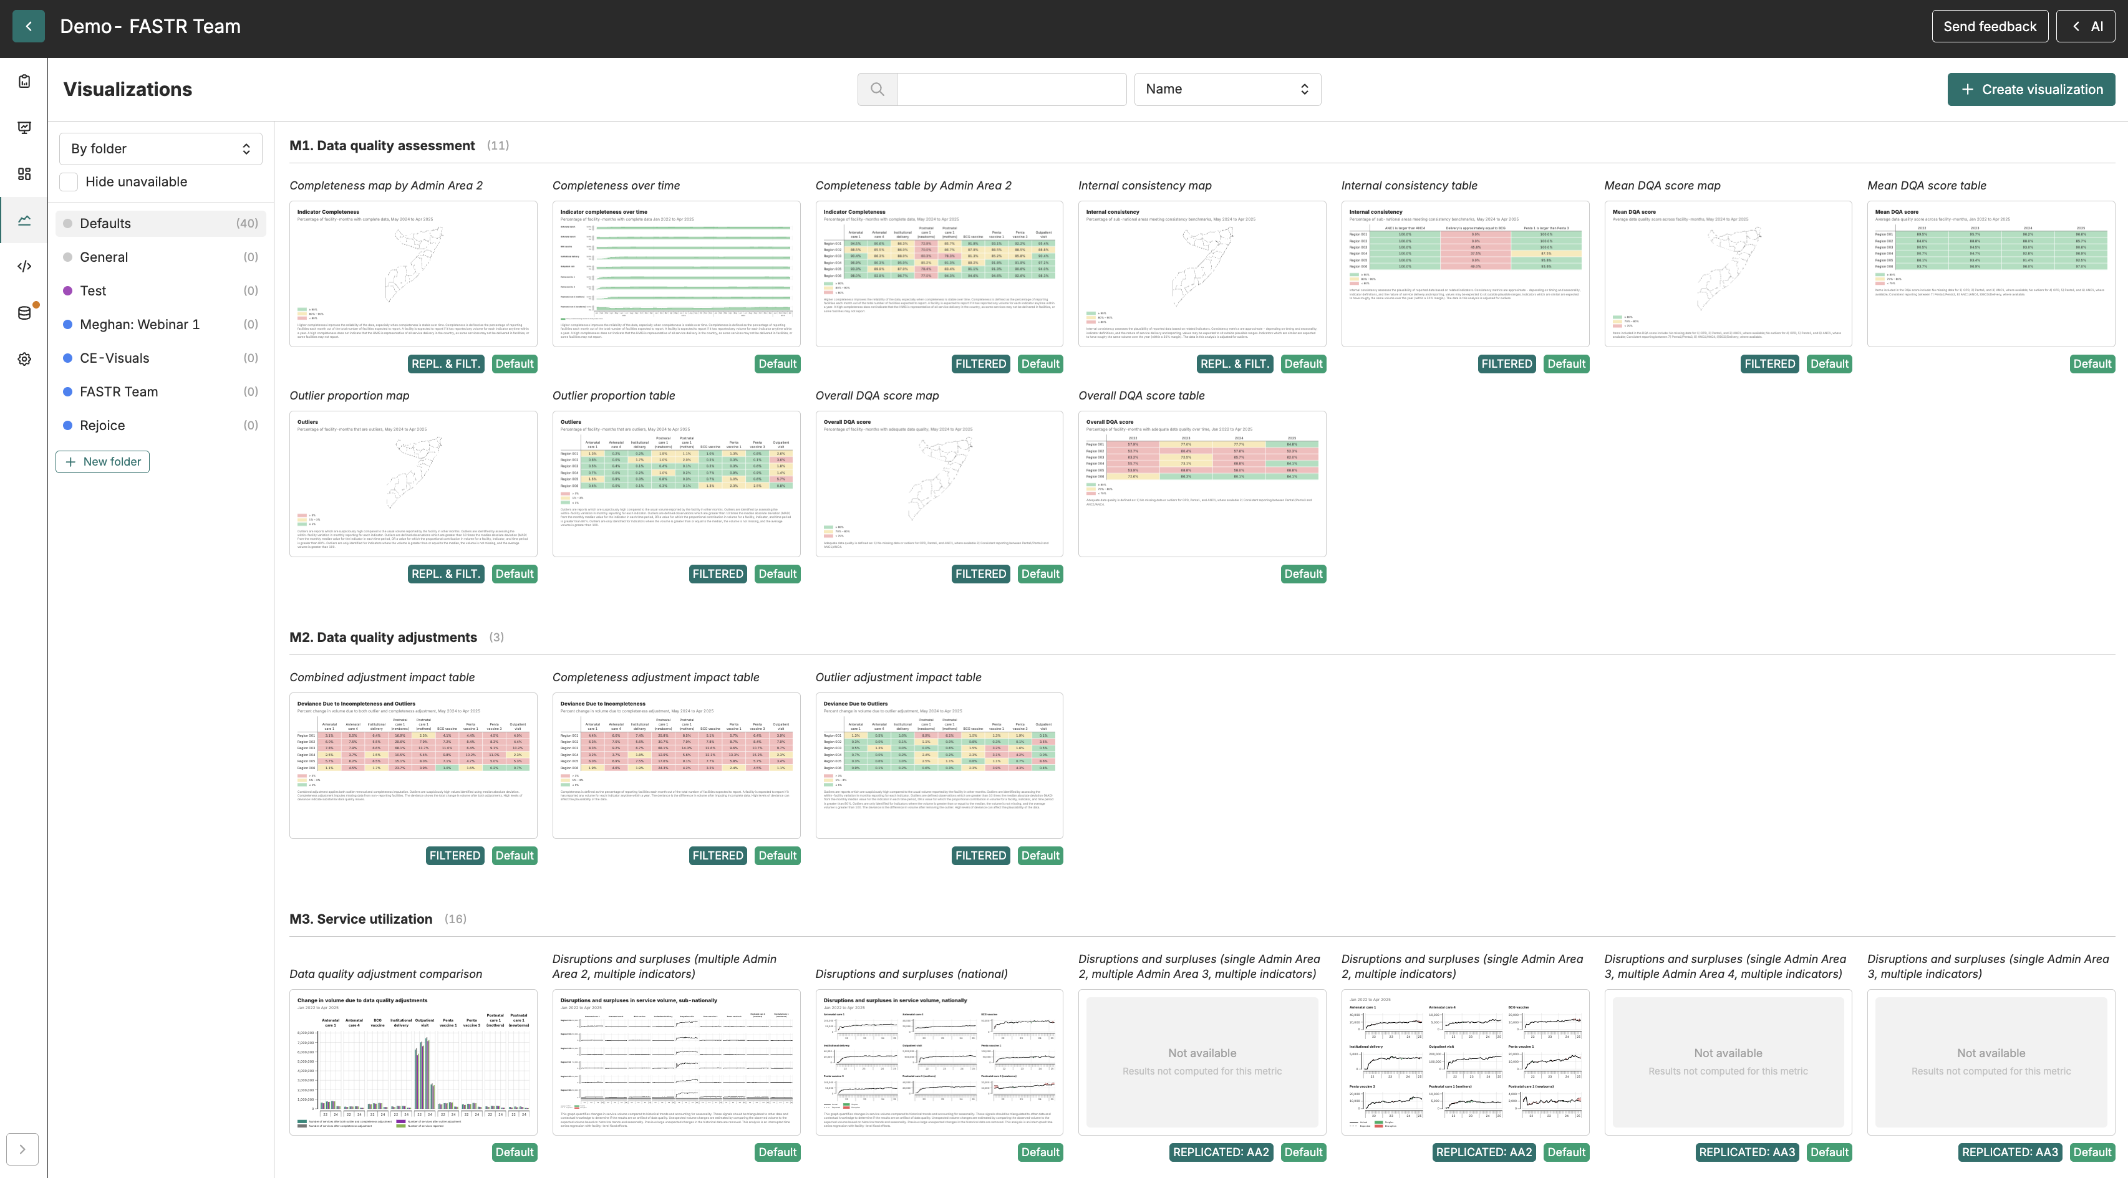Open Completeness adjustment impact table thumbnail
2128x1178 pixels.
[677, 766]
